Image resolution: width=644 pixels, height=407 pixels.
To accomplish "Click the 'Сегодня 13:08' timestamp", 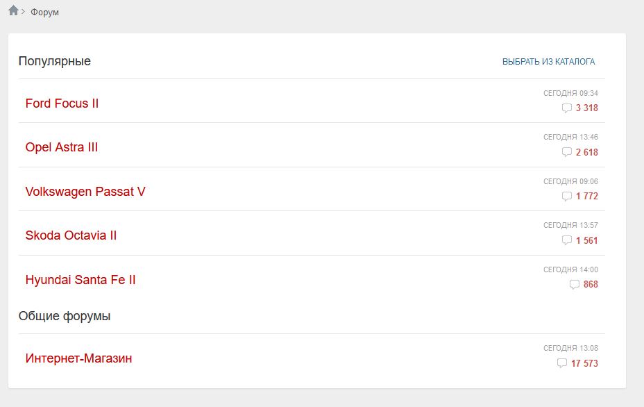I will point(570,348).
